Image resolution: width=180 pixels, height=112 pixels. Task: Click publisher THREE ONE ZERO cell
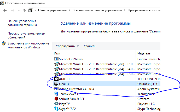pyautogui.click(x=149, y=79)
